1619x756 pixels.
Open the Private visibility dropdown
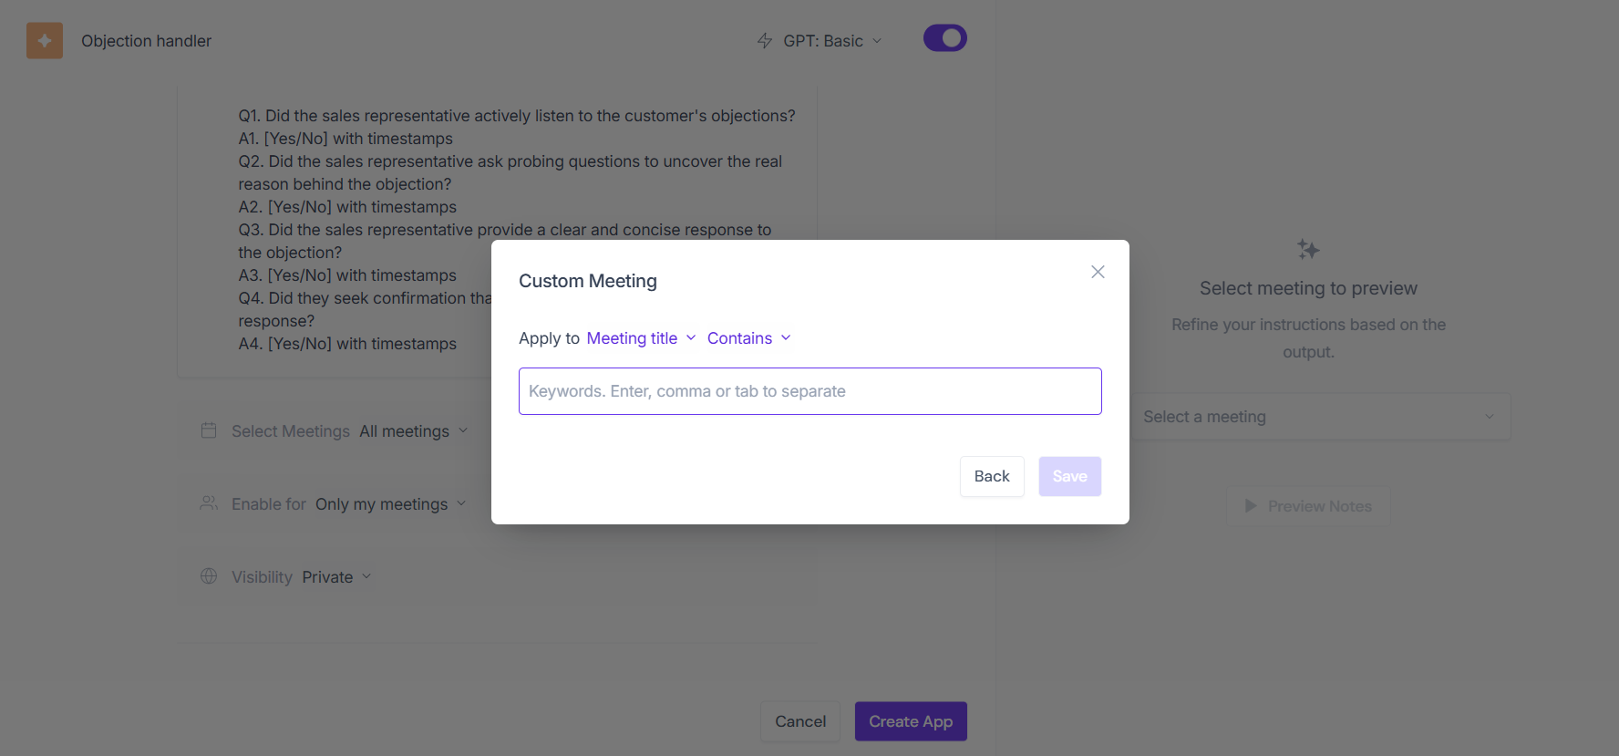click(x=336, y=577)
